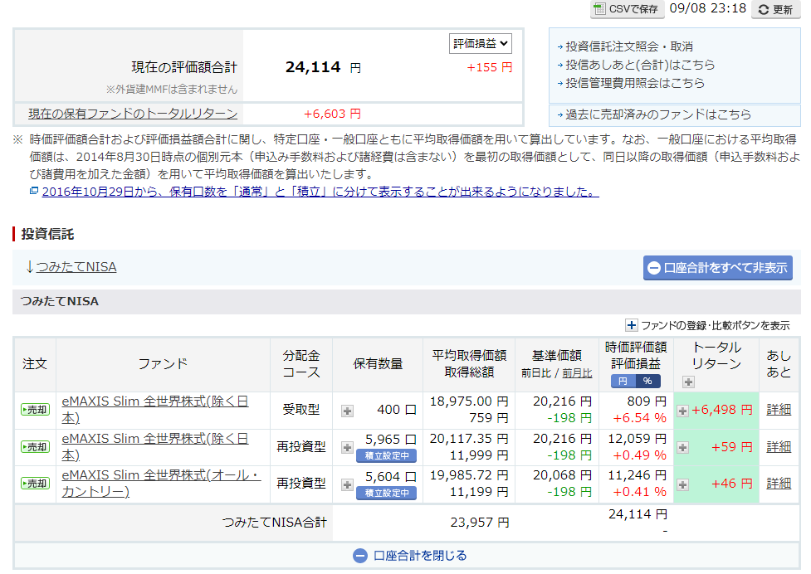Open 投信管理費用照会はこちら link
The image size is (811, 574).
pos(635,83)
